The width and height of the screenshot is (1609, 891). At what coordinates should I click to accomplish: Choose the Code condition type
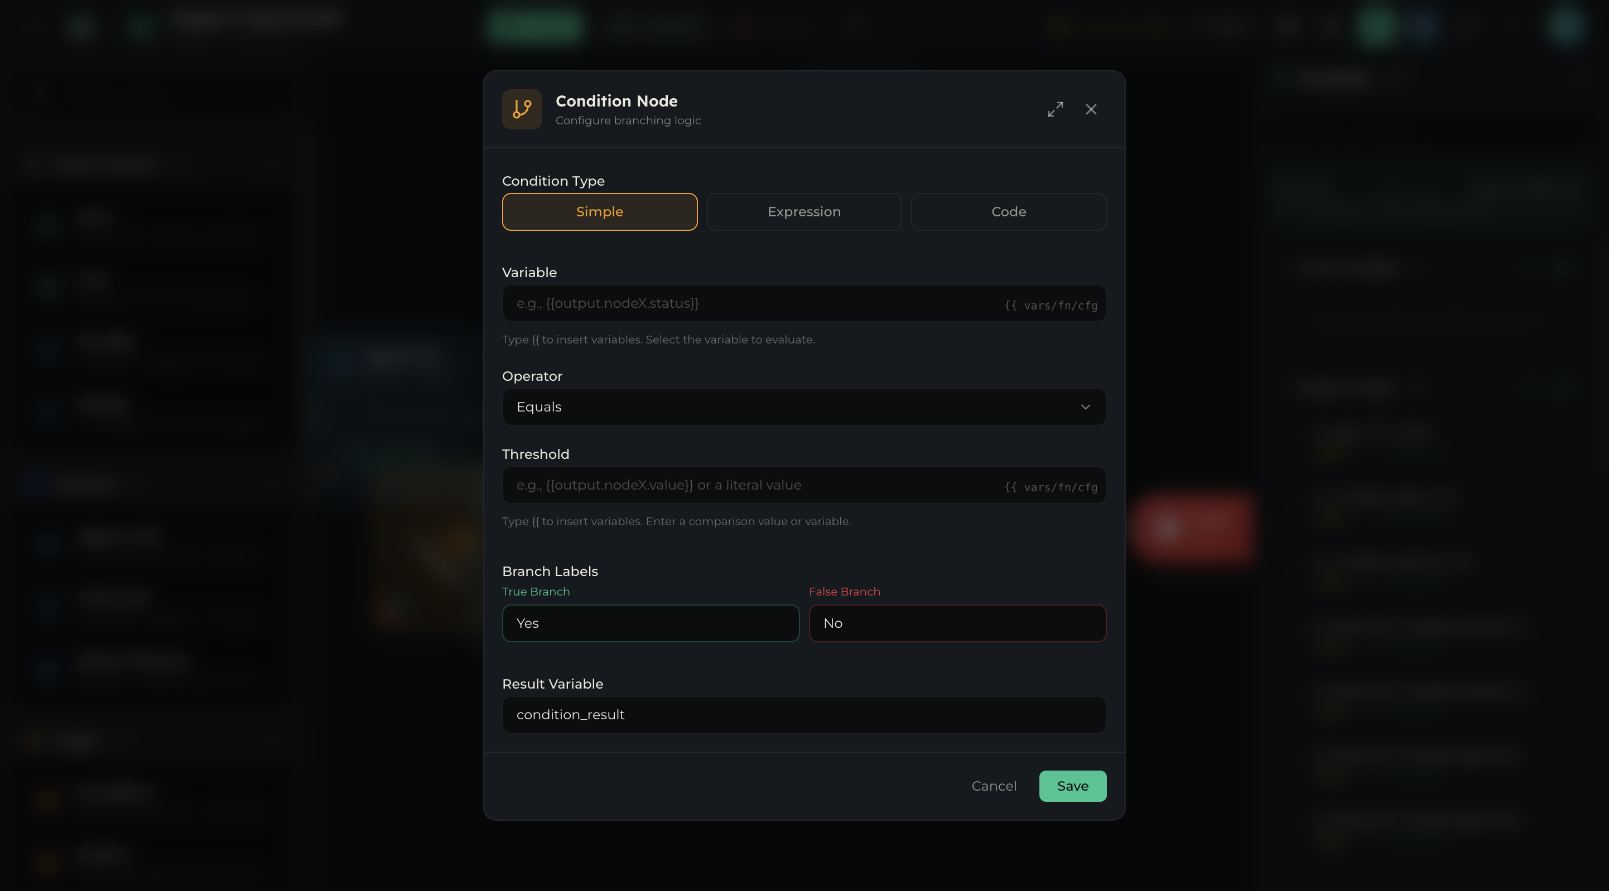click(x=1008, y=212)
